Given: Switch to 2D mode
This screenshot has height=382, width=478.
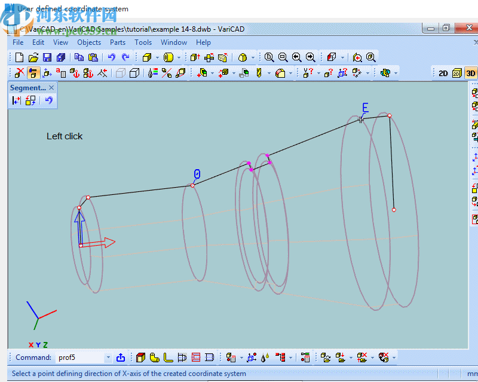Looking at the screenshot, I should [x=443, y=73].
